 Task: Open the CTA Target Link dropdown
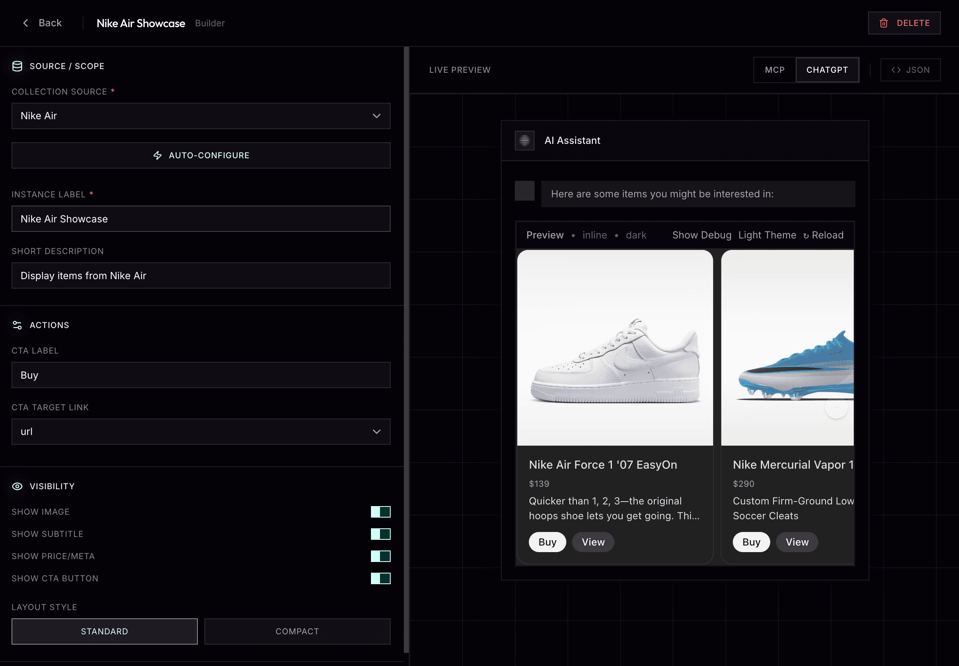coord(201,432)
